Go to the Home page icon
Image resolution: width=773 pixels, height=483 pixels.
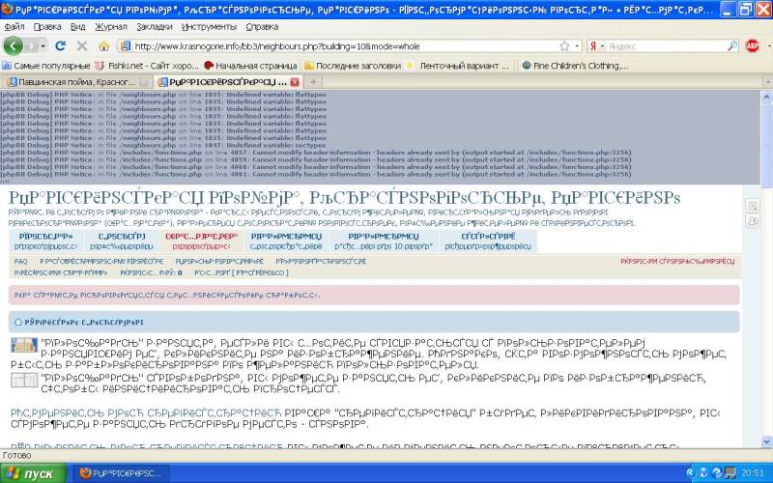click(103, 45)
